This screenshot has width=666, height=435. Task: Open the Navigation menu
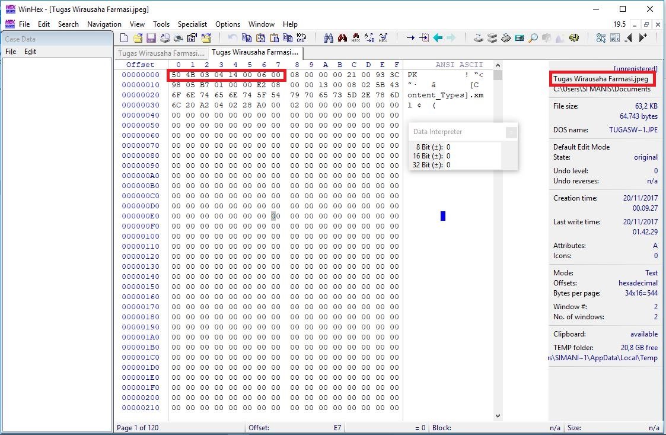click(104, 24)
